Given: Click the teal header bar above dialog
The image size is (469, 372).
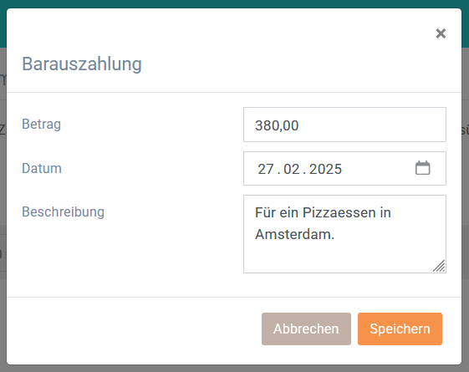Looking at the screenshot, I should 234,3.
